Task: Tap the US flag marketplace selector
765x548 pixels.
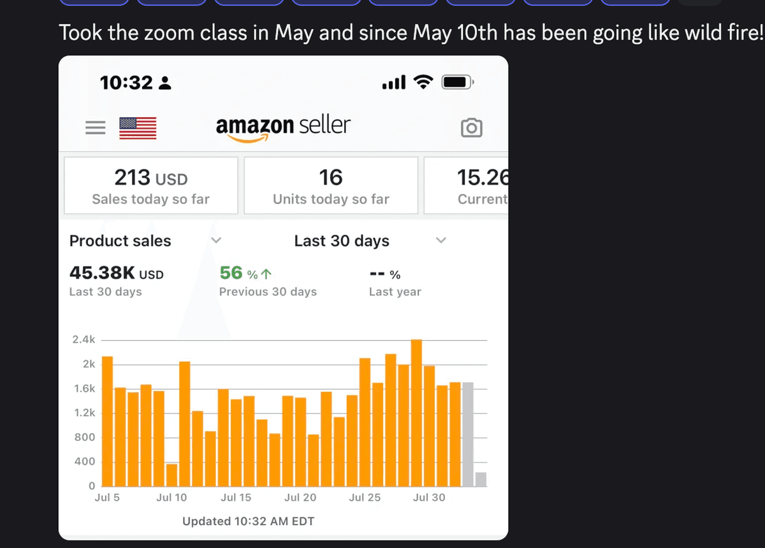Action: [136, 128]
